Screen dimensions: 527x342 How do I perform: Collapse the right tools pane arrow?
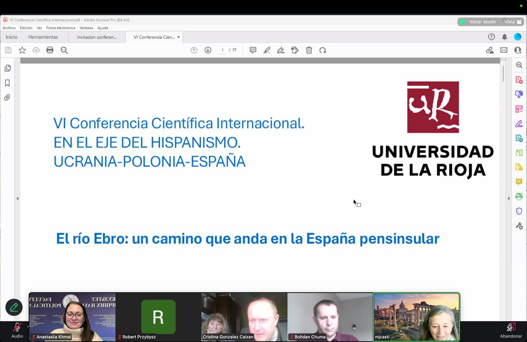pyautogui.click(x=508, y=199)
